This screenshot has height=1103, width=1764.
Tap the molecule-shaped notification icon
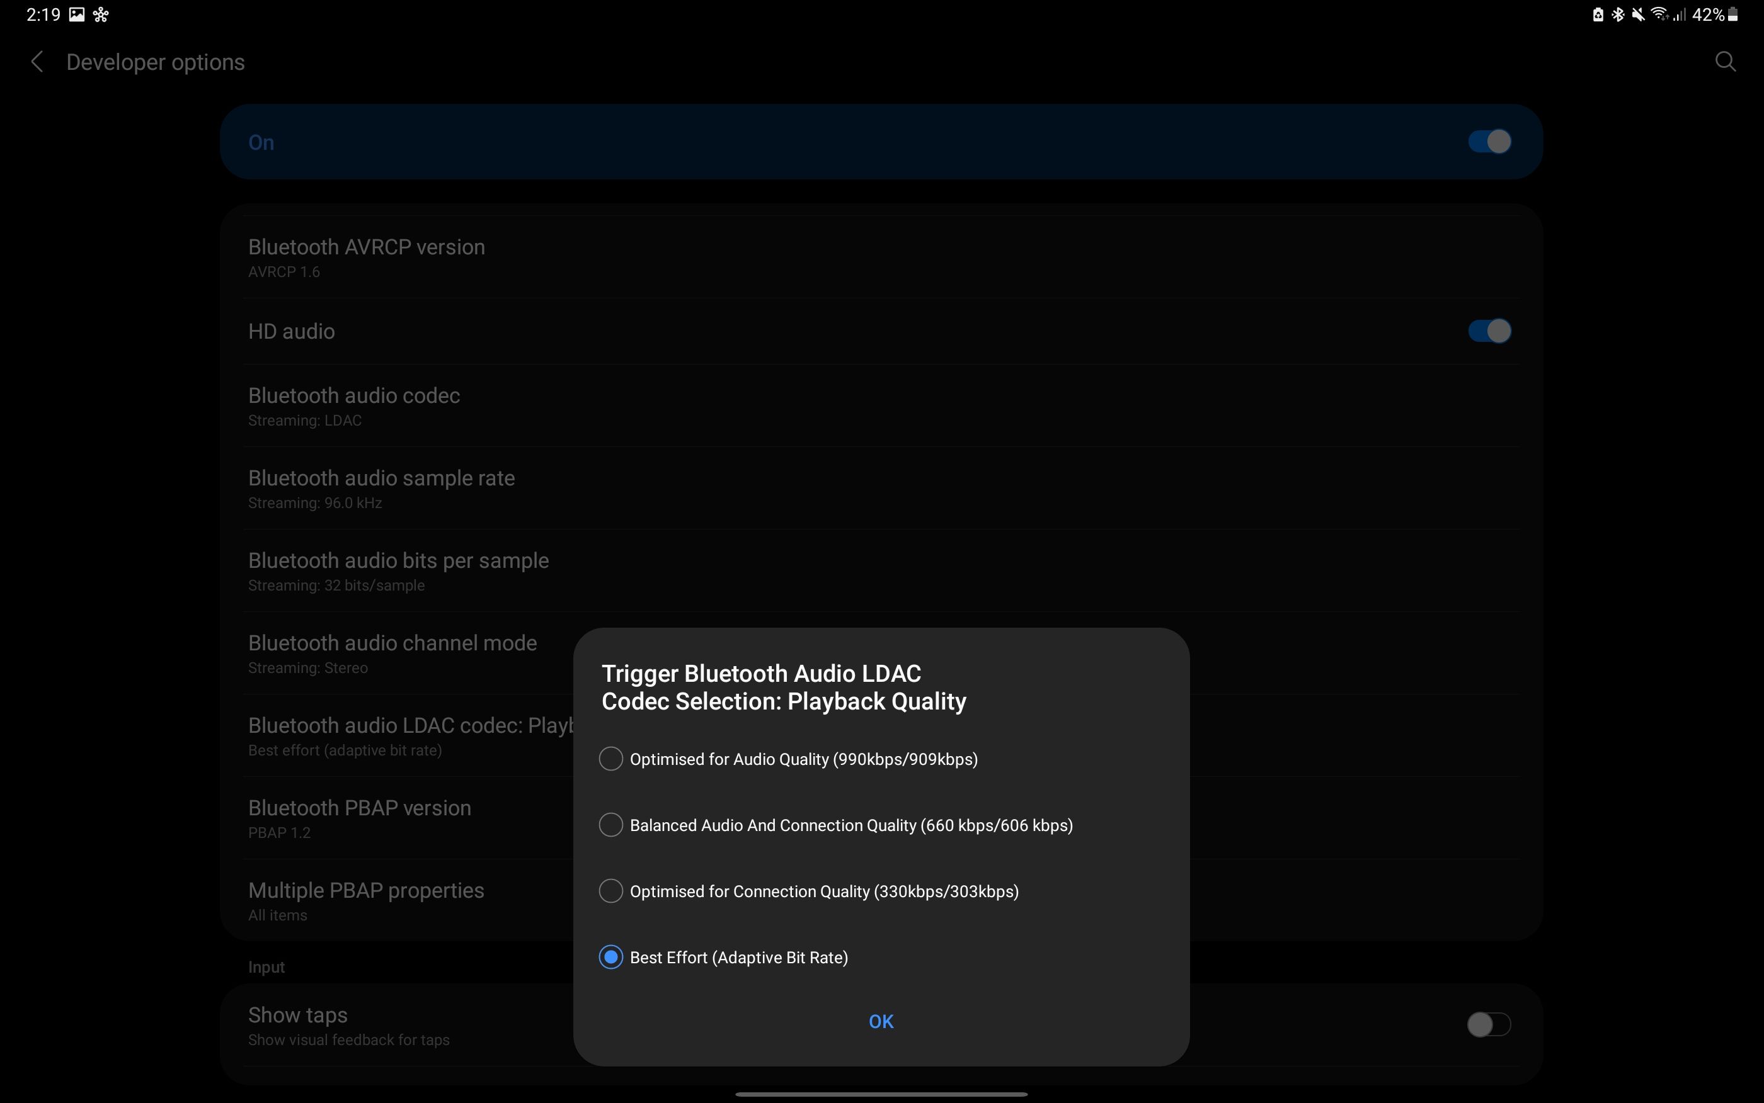pyautogui.click(x=101, y=14)
